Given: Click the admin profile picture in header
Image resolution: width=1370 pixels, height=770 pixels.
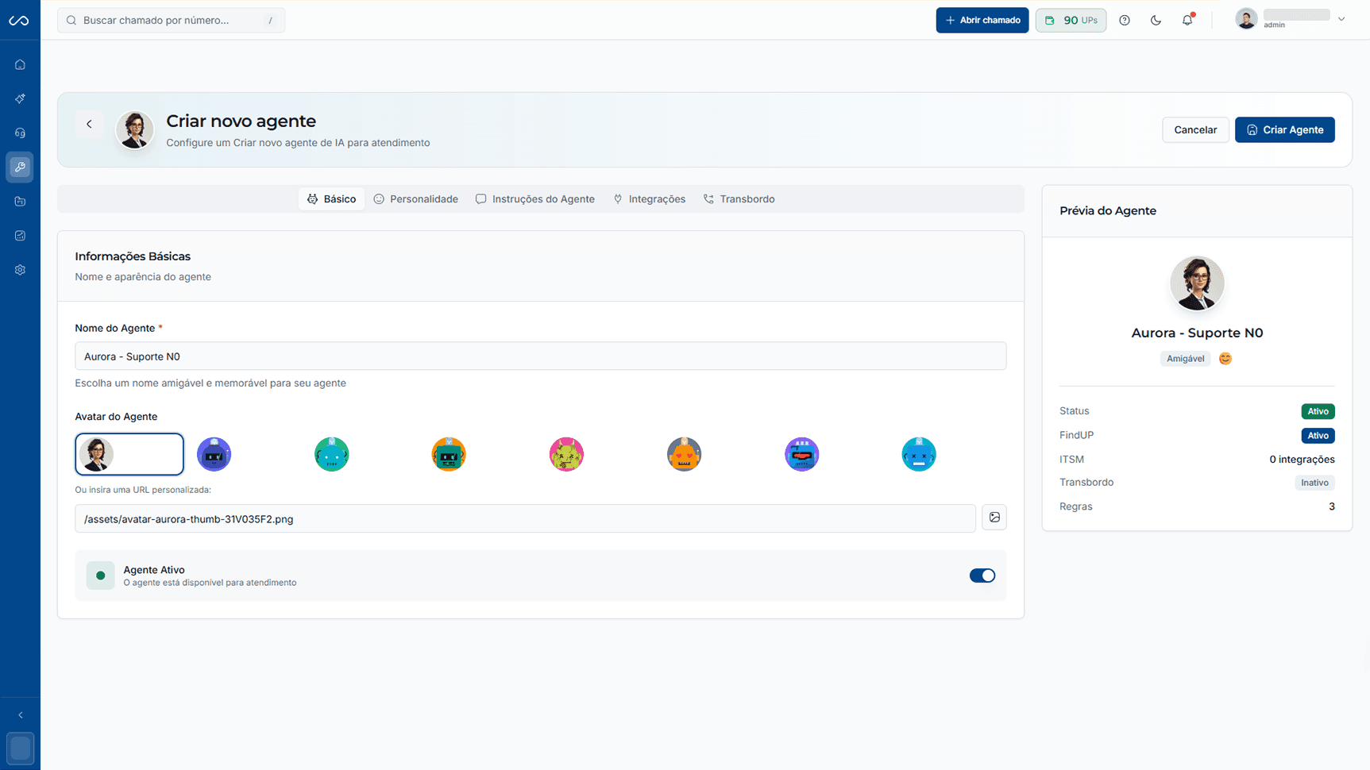Looking at the screenshot, I should [1246, 19].
